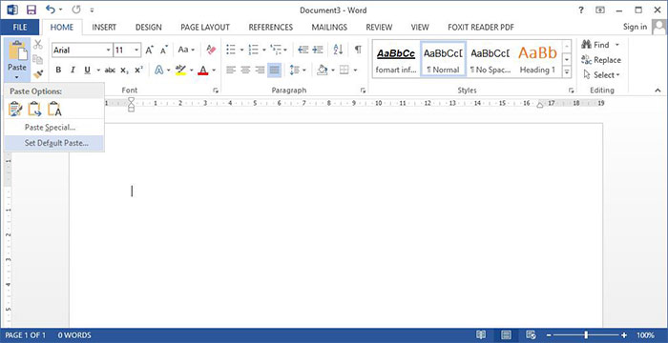Switch to the DESIGN tab
The image size is (668, 343).
point(148,28)
